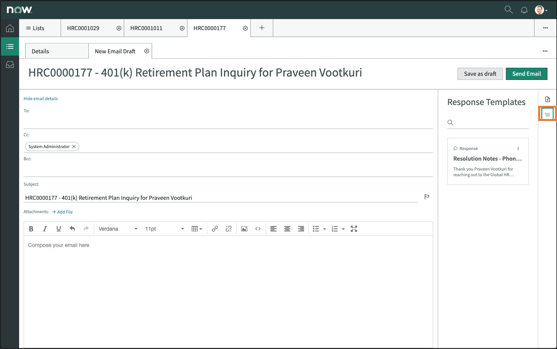Screen dimensions: 557x349
Task: Switch to the HRC0001029 tab
Action: (x=83, y=28)
